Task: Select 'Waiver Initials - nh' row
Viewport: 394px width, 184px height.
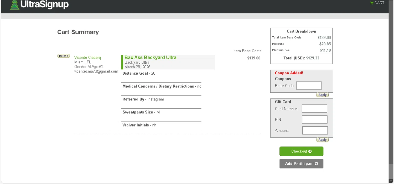Action: pyautogui.click(x=139, y=125)
